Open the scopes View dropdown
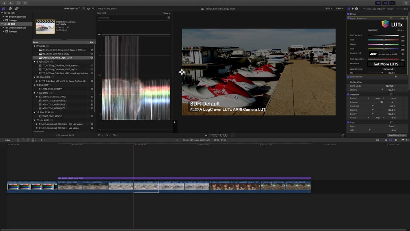This screenshot has height=231, width=410. click(167, 13)
